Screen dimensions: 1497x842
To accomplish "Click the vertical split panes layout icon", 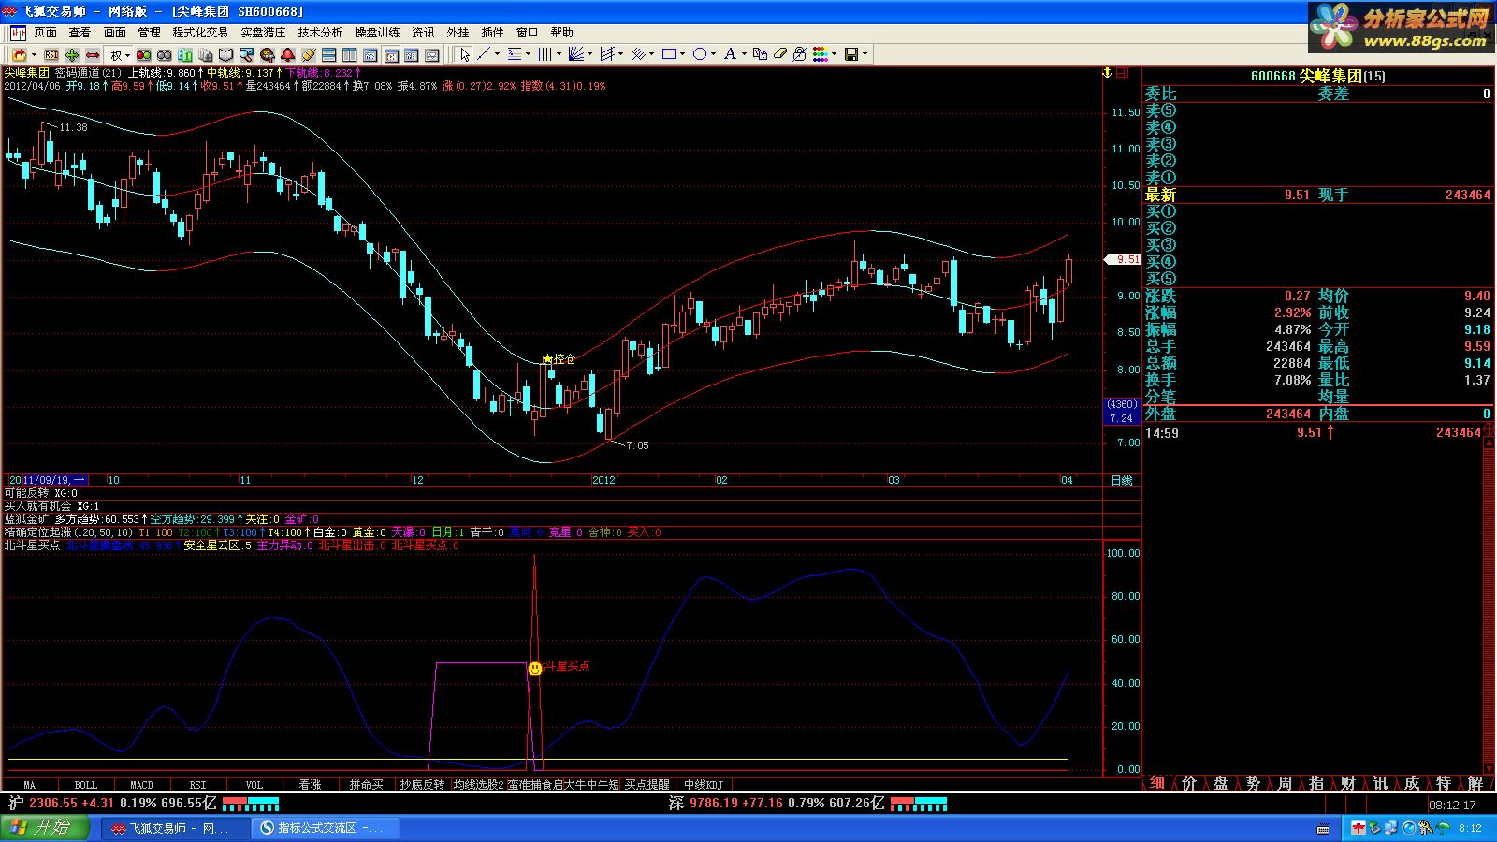I will 349,55.
